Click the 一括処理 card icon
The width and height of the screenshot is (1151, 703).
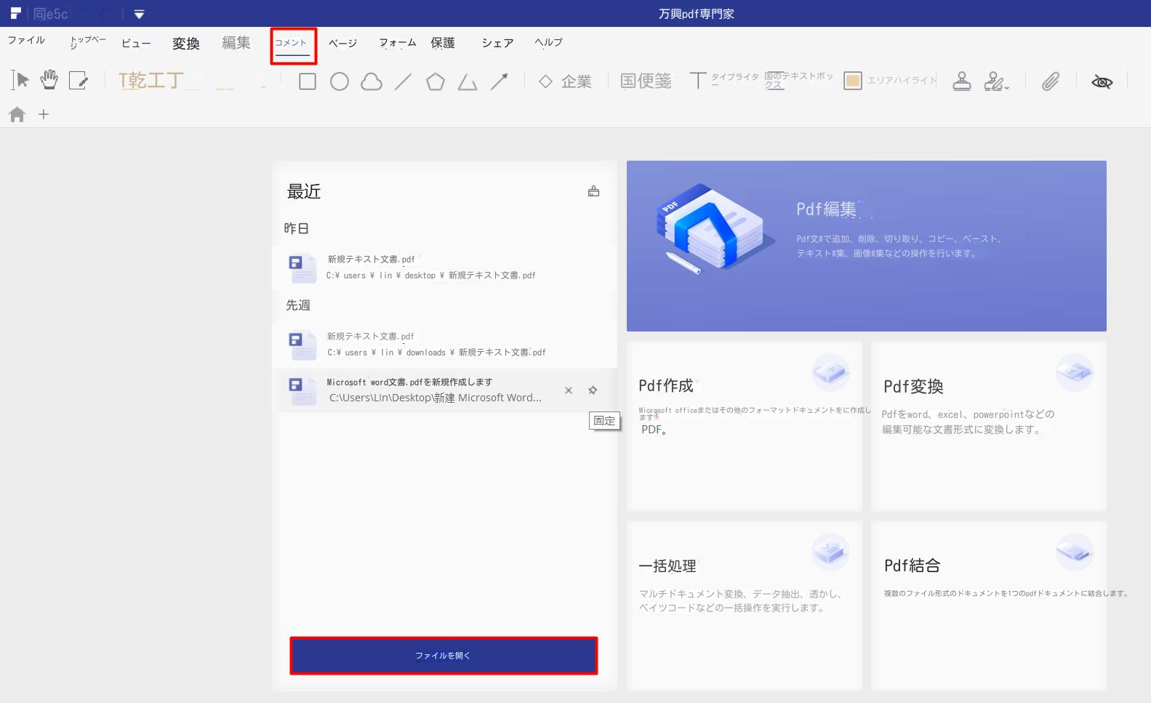(x=830, y=553)
